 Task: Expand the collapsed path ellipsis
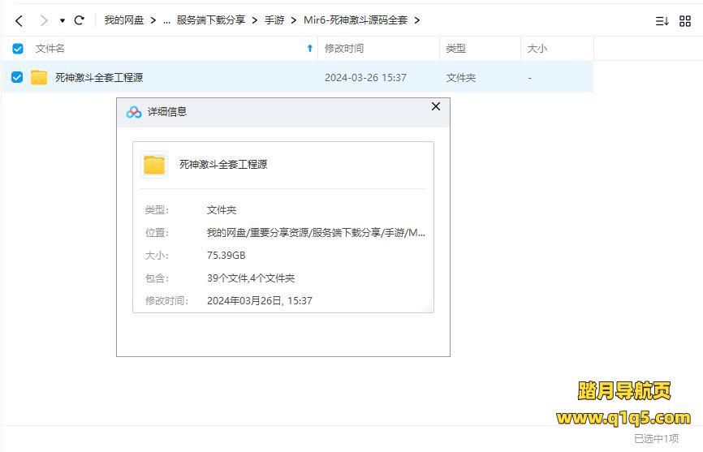[166, 20]
